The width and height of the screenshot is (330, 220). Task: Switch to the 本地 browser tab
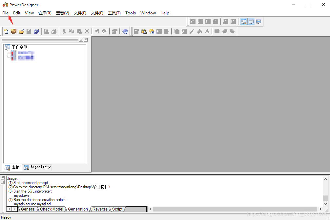[12, 167]
